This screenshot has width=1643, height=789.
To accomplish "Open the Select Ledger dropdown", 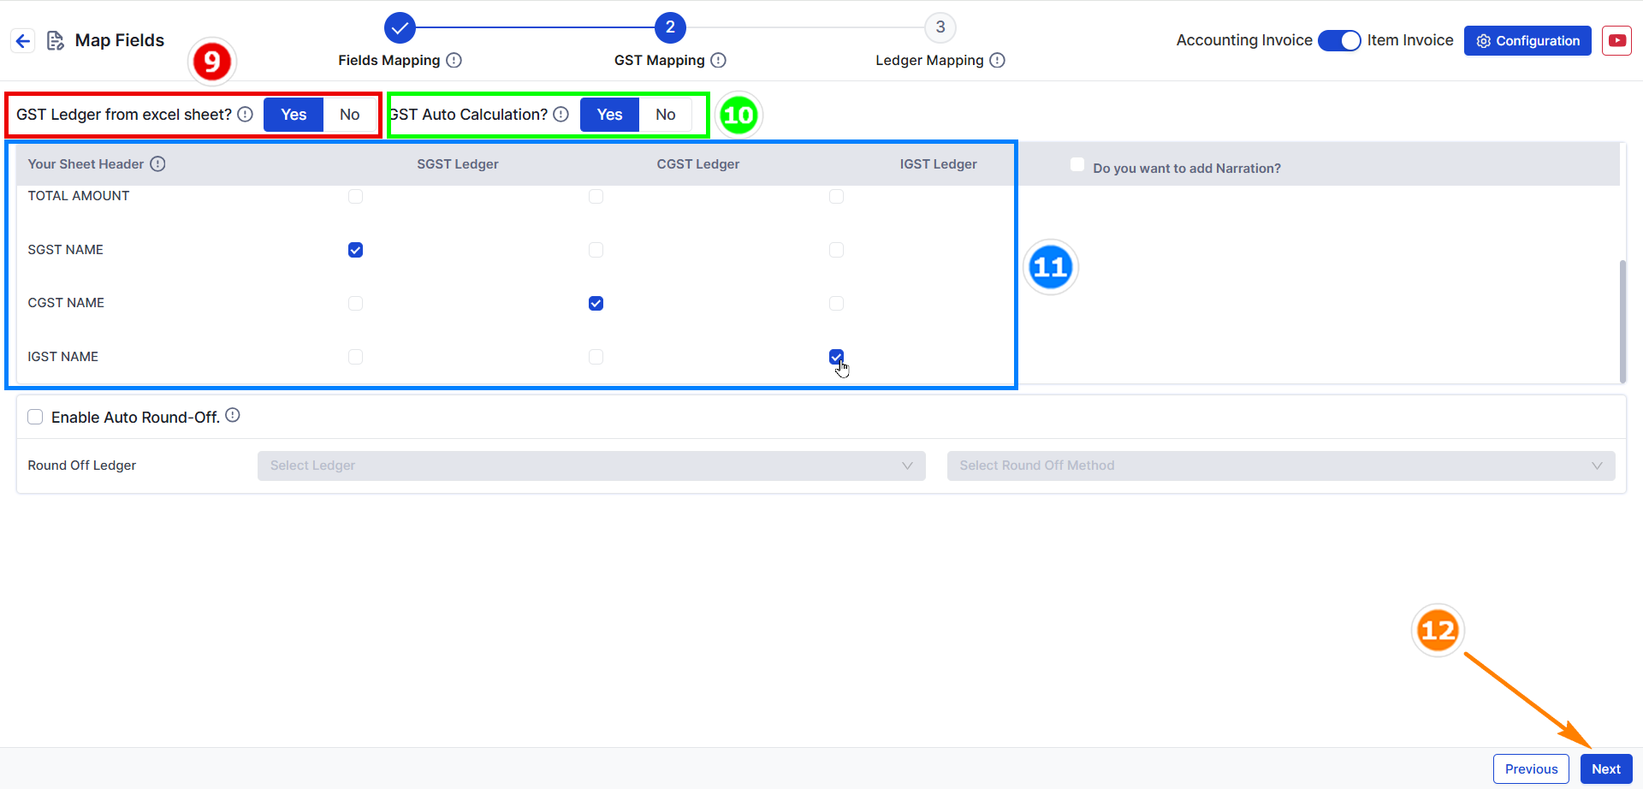I will coord(591,466).
